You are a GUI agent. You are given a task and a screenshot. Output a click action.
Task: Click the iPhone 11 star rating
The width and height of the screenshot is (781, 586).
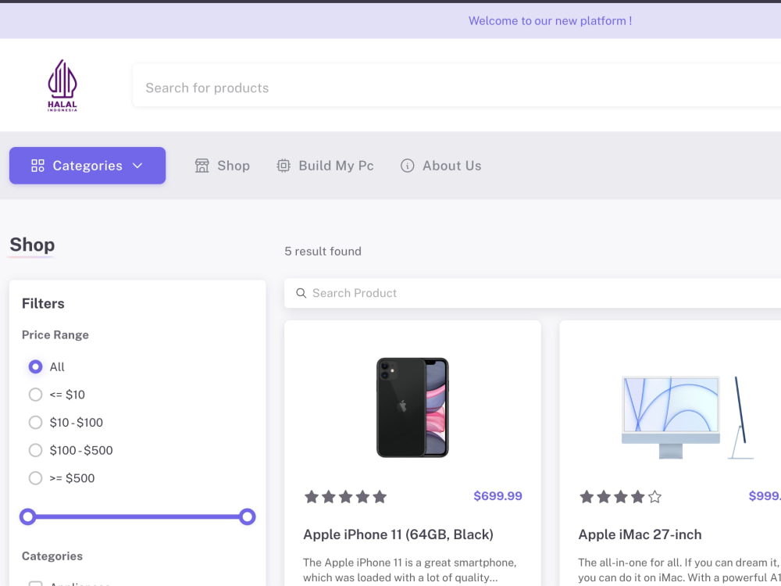point(346,496)
